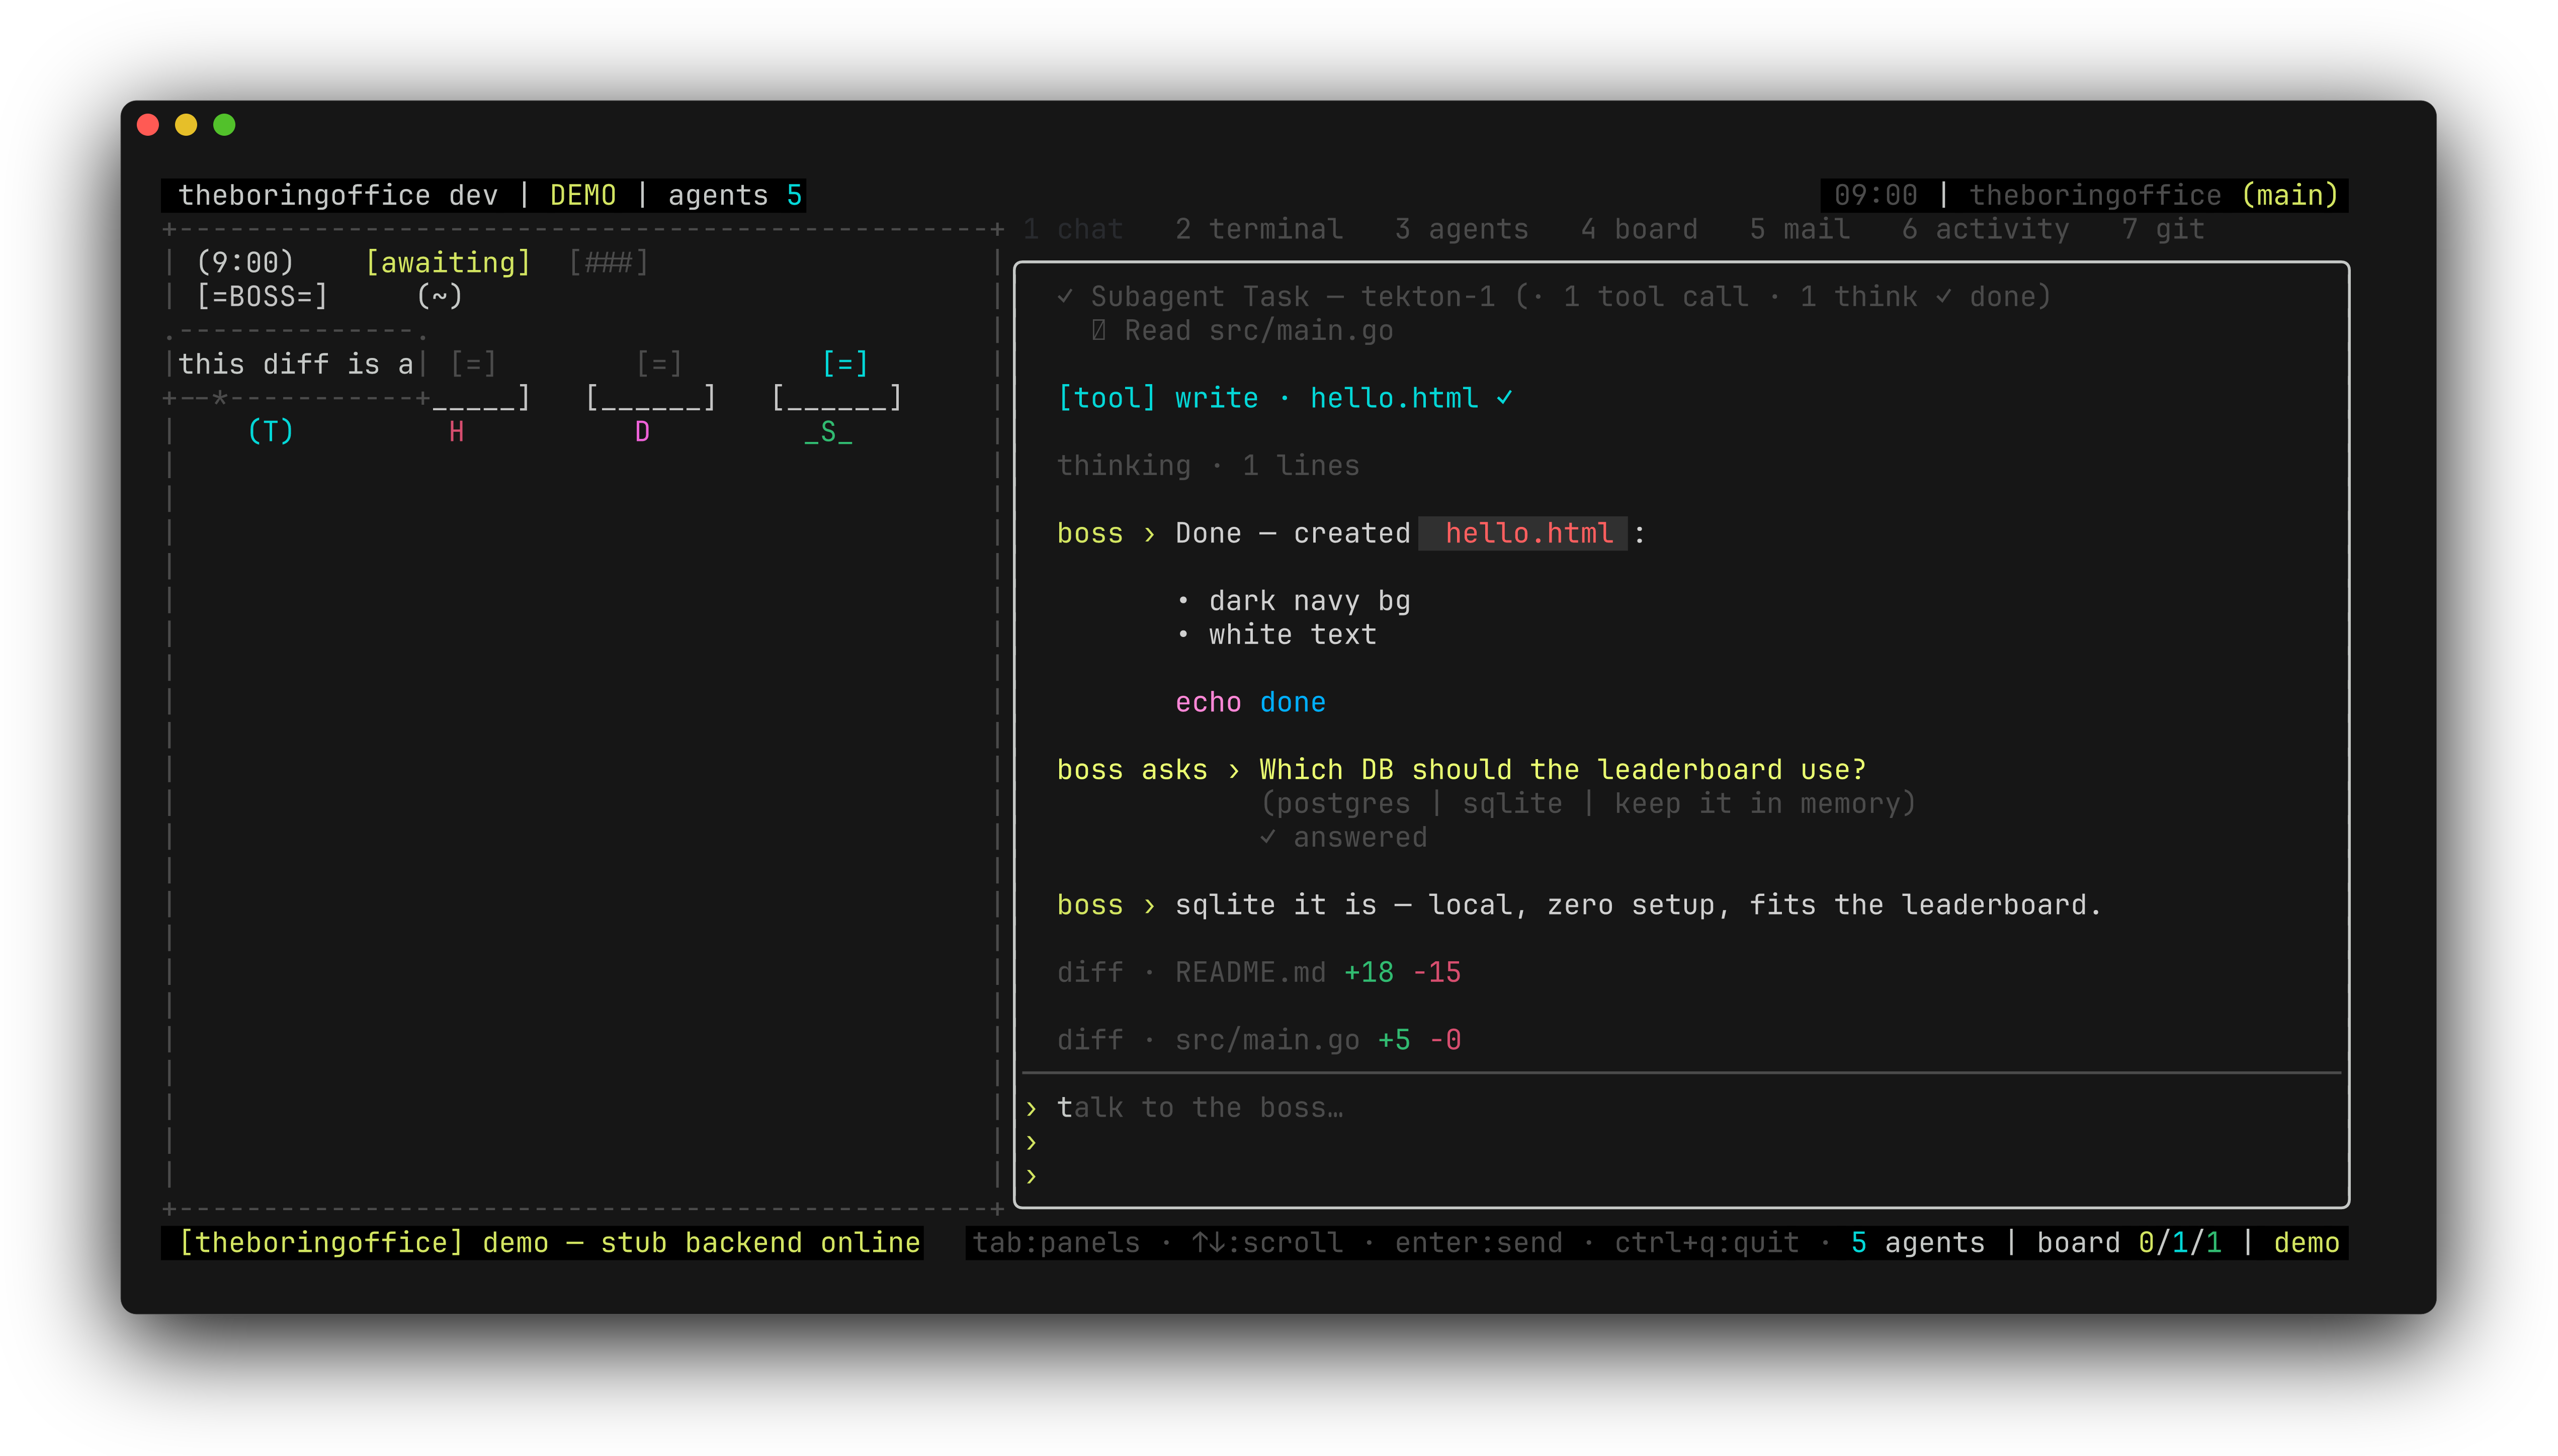This screenshot has width=2558, height=1456.
Task: Click the dark navy bg bullet
Action: pyautogui.click(x=1294, y=600)
